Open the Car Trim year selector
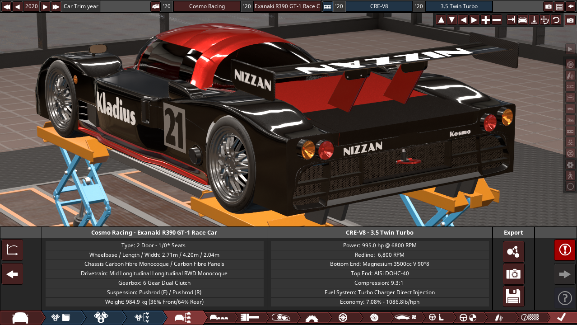Image resolution: width=577 pixels, height=325 pixels. (x=81, y=6)
